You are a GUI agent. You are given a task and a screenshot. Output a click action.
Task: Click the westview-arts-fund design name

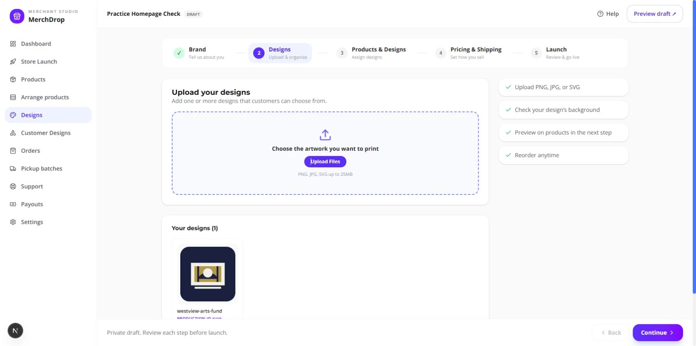tap(199, 311)
